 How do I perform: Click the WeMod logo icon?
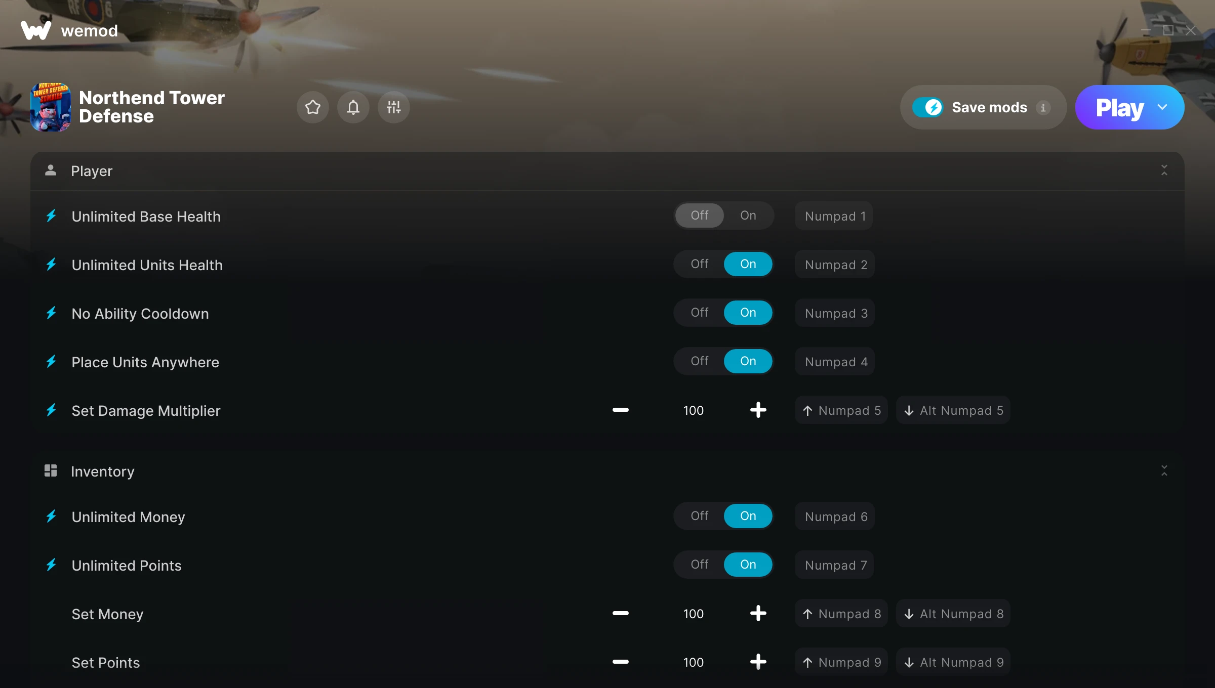click(x=36, y=31)
